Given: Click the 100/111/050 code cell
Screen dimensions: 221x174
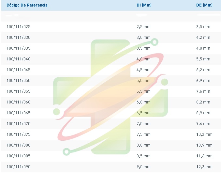Looking at the screenshot, I should tap(19, 81).
